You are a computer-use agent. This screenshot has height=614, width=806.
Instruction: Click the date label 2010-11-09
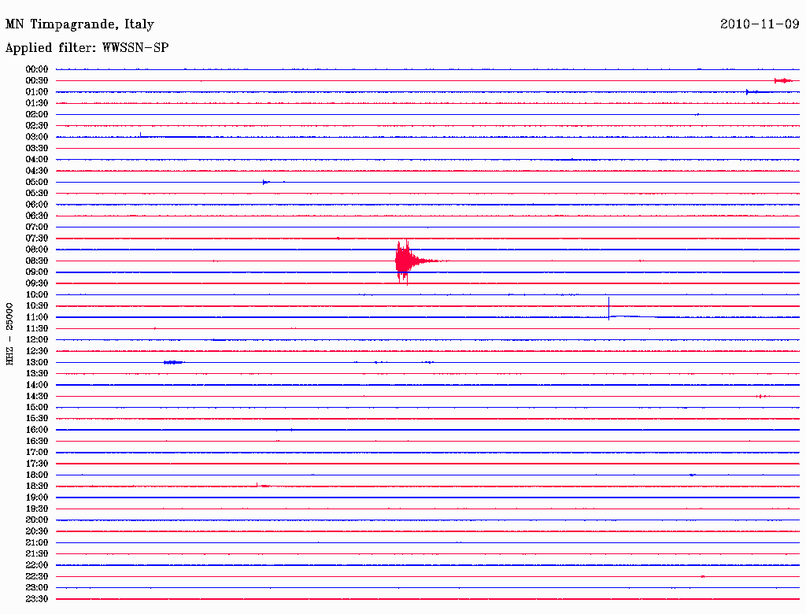click(760, 24)
